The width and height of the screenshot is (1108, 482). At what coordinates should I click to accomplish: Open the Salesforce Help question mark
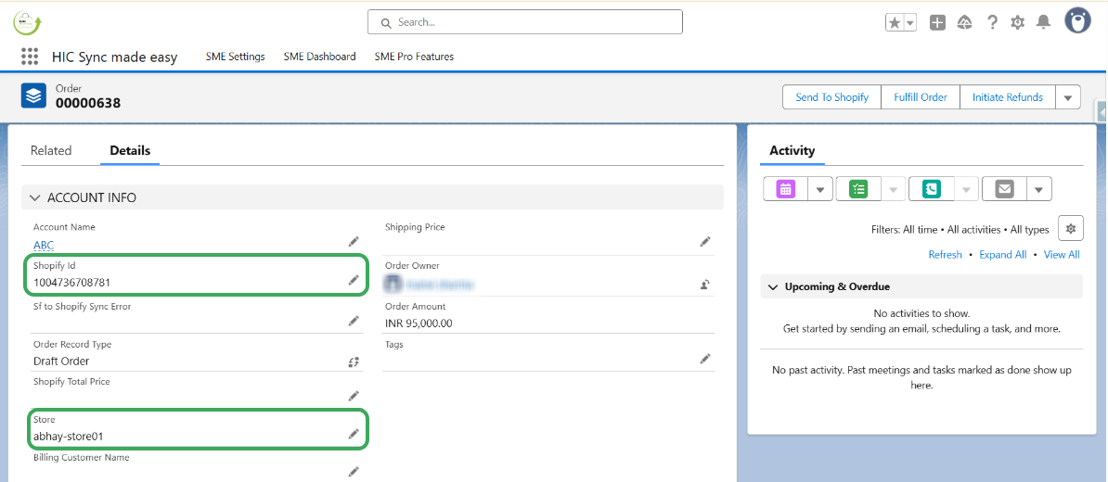click(x=992, y=23)
